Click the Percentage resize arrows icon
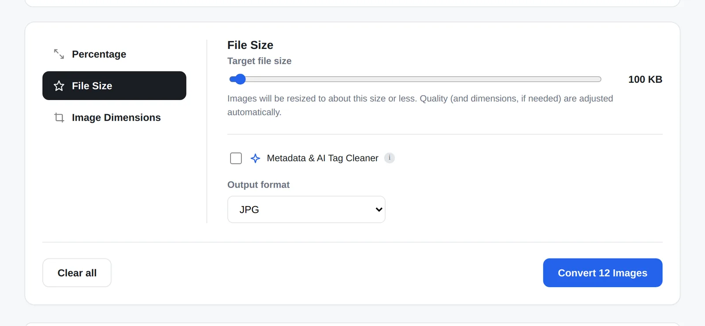The image size is (705, 326). click(x=59, y=54)
